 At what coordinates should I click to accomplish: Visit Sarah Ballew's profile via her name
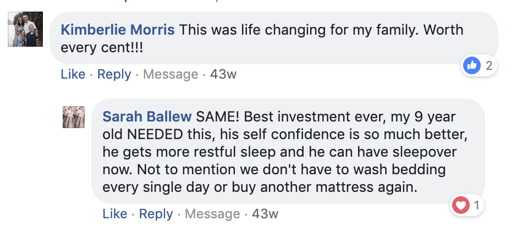147,116
